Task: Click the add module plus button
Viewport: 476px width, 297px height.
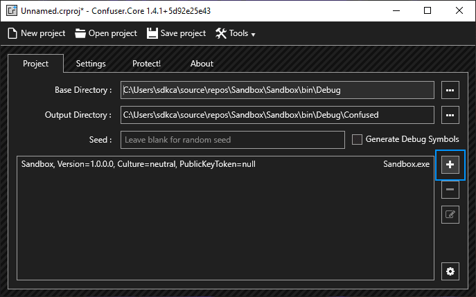Action: [450, 165]
